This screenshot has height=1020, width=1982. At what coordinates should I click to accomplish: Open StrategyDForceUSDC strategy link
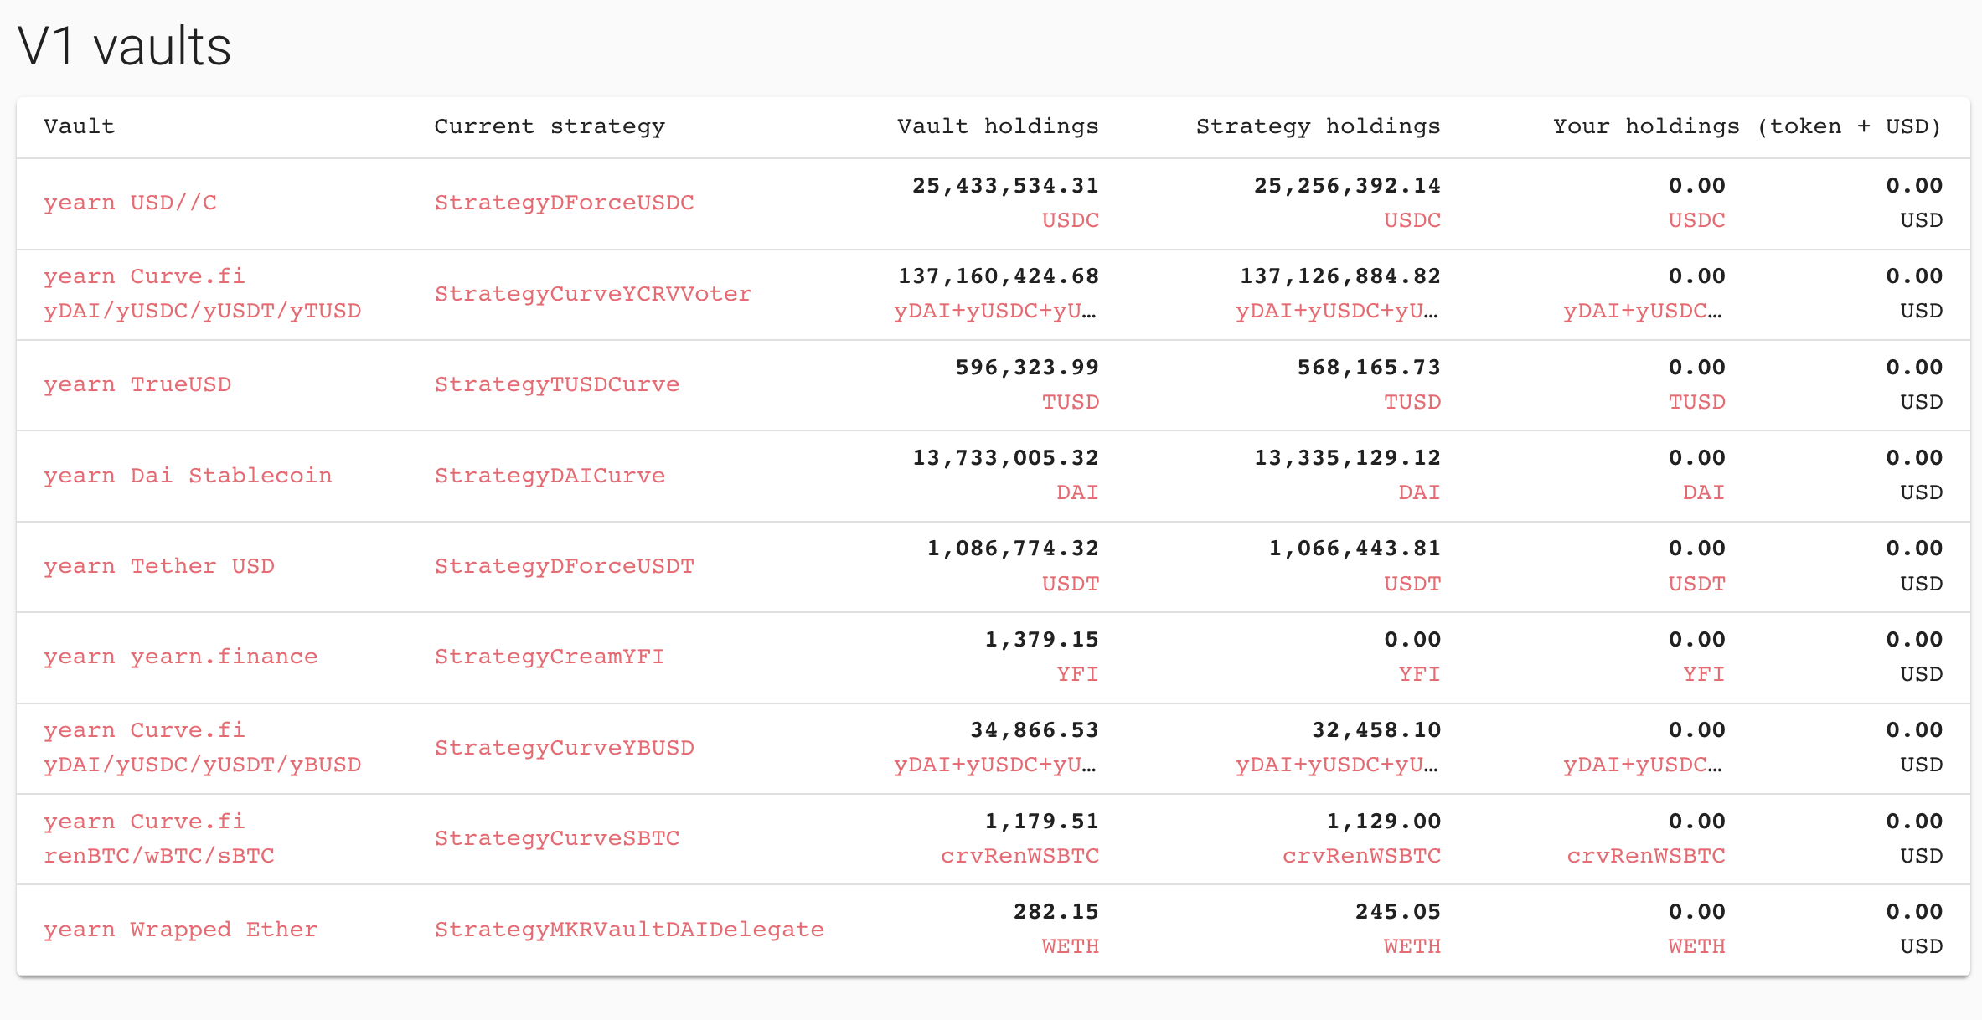coord(564,203)
